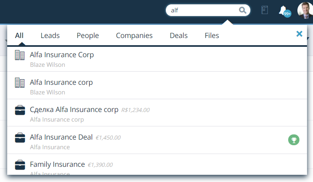
Task: Switch to the Companies tab
Action: pos(134,36)
